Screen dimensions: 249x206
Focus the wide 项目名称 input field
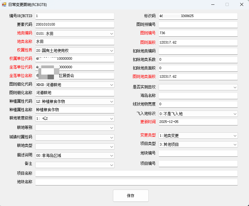(x=136, y=173)
